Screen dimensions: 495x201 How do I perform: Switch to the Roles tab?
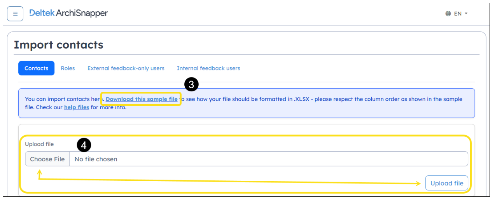(x=68, y=68)
